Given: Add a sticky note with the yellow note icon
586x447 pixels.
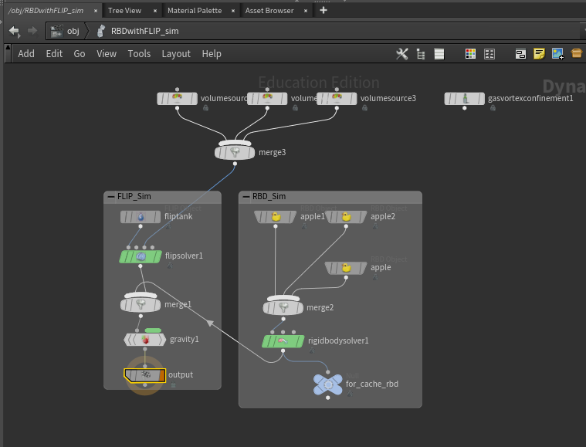Looking at the screenshot, I should coord(539,54).
